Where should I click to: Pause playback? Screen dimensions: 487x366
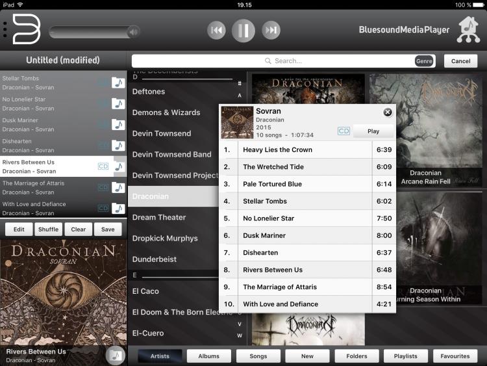pos(243,30)
